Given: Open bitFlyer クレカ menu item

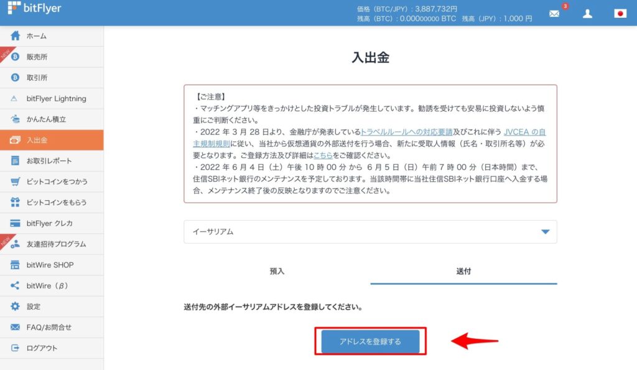Looking at the screenshot, I should coord(52,223).
